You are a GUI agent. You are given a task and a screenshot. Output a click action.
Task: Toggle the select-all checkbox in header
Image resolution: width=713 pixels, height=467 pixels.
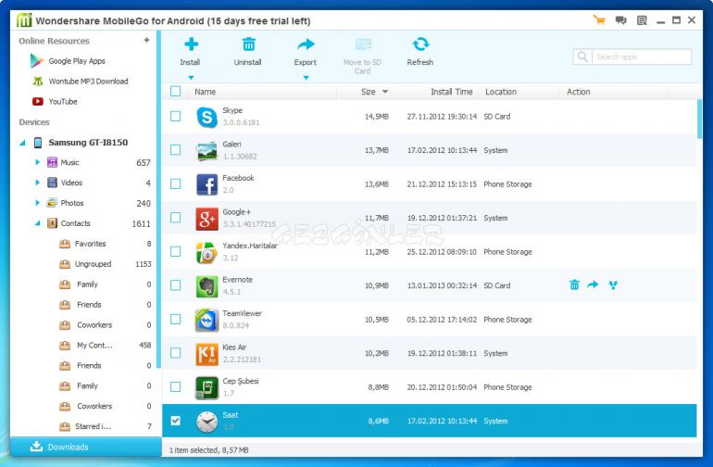(x=176, y=91)
